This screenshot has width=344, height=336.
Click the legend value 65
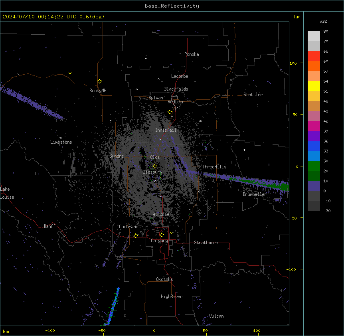coord(326,51)
